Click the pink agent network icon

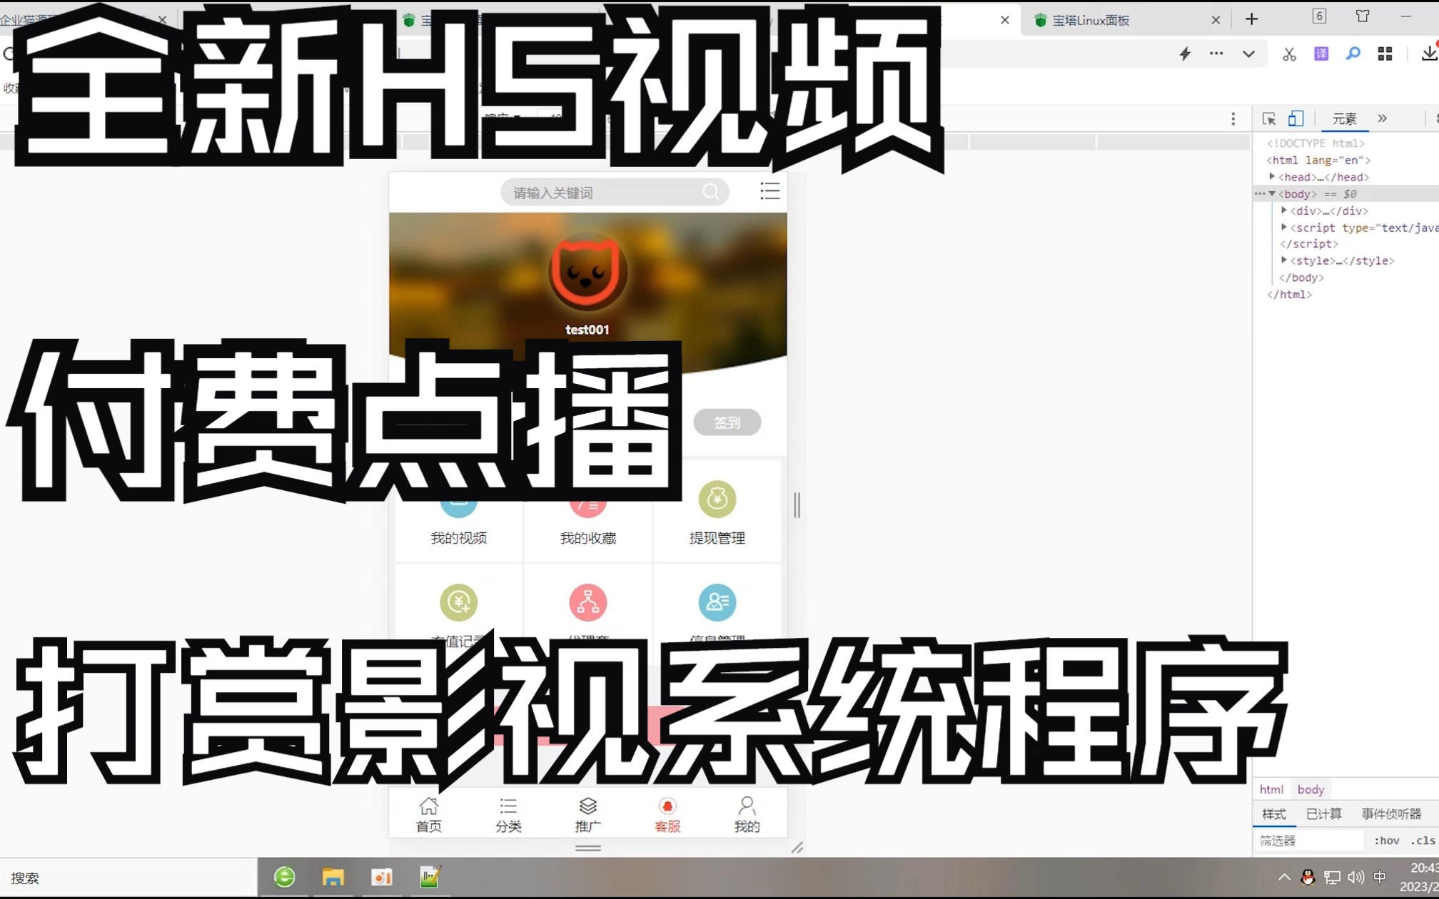coord(587,602)
